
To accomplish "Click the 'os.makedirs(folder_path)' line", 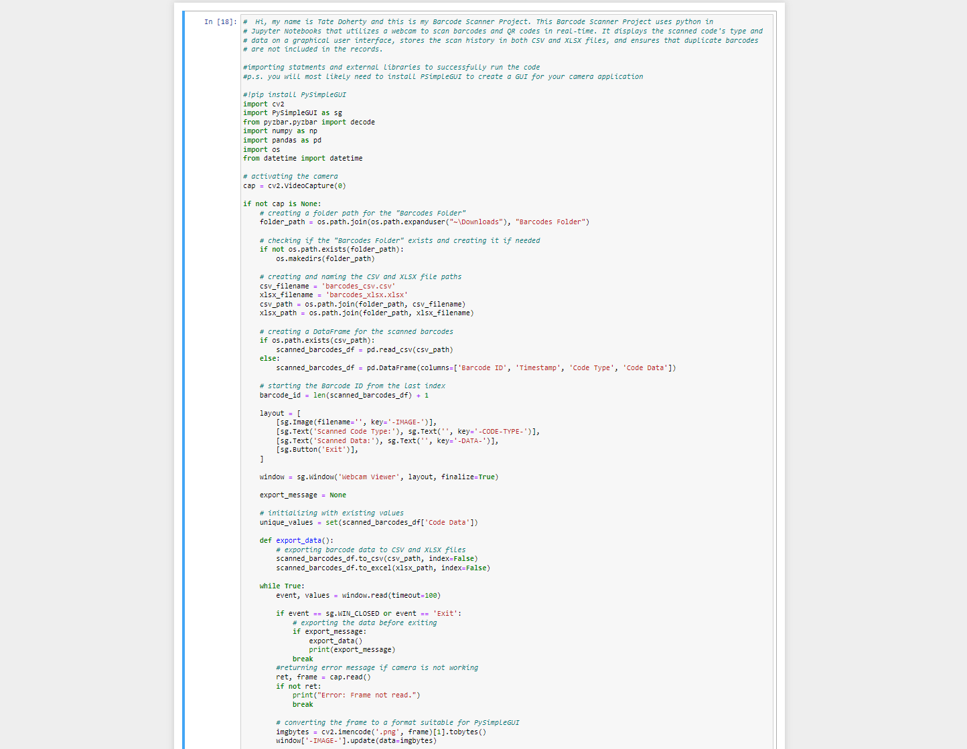I will click(325, 258).
